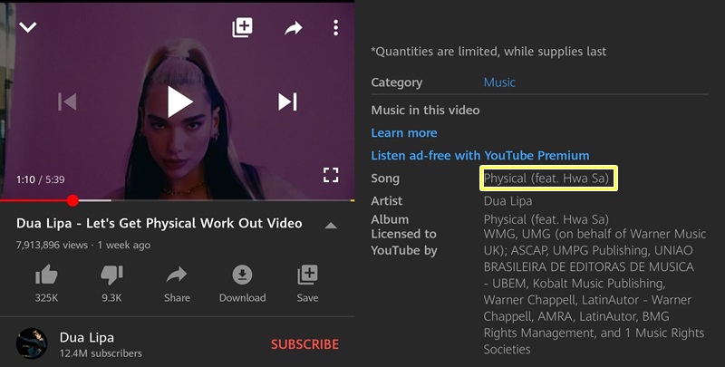The width and height of the screenshot is (725, 367).
Task: Click the video title text
Action: point(159,223)
